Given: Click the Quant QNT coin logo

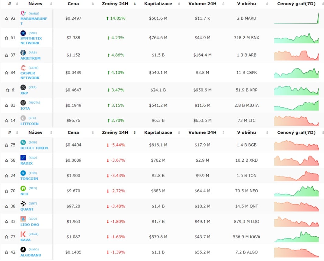Looking at the screenshot, I should (x=23, y=204).
